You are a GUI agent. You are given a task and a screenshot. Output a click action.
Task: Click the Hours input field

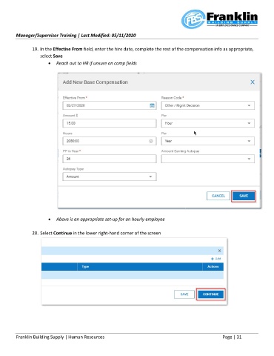[110, 141]
